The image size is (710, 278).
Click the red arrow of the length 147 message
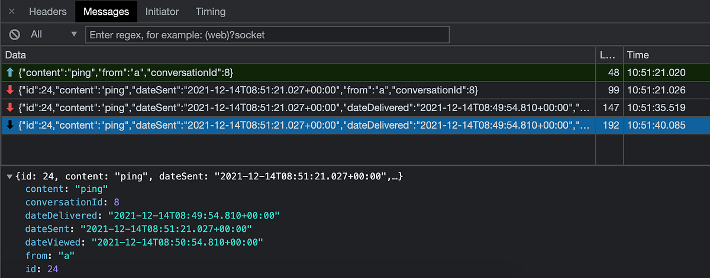[10, 107]
